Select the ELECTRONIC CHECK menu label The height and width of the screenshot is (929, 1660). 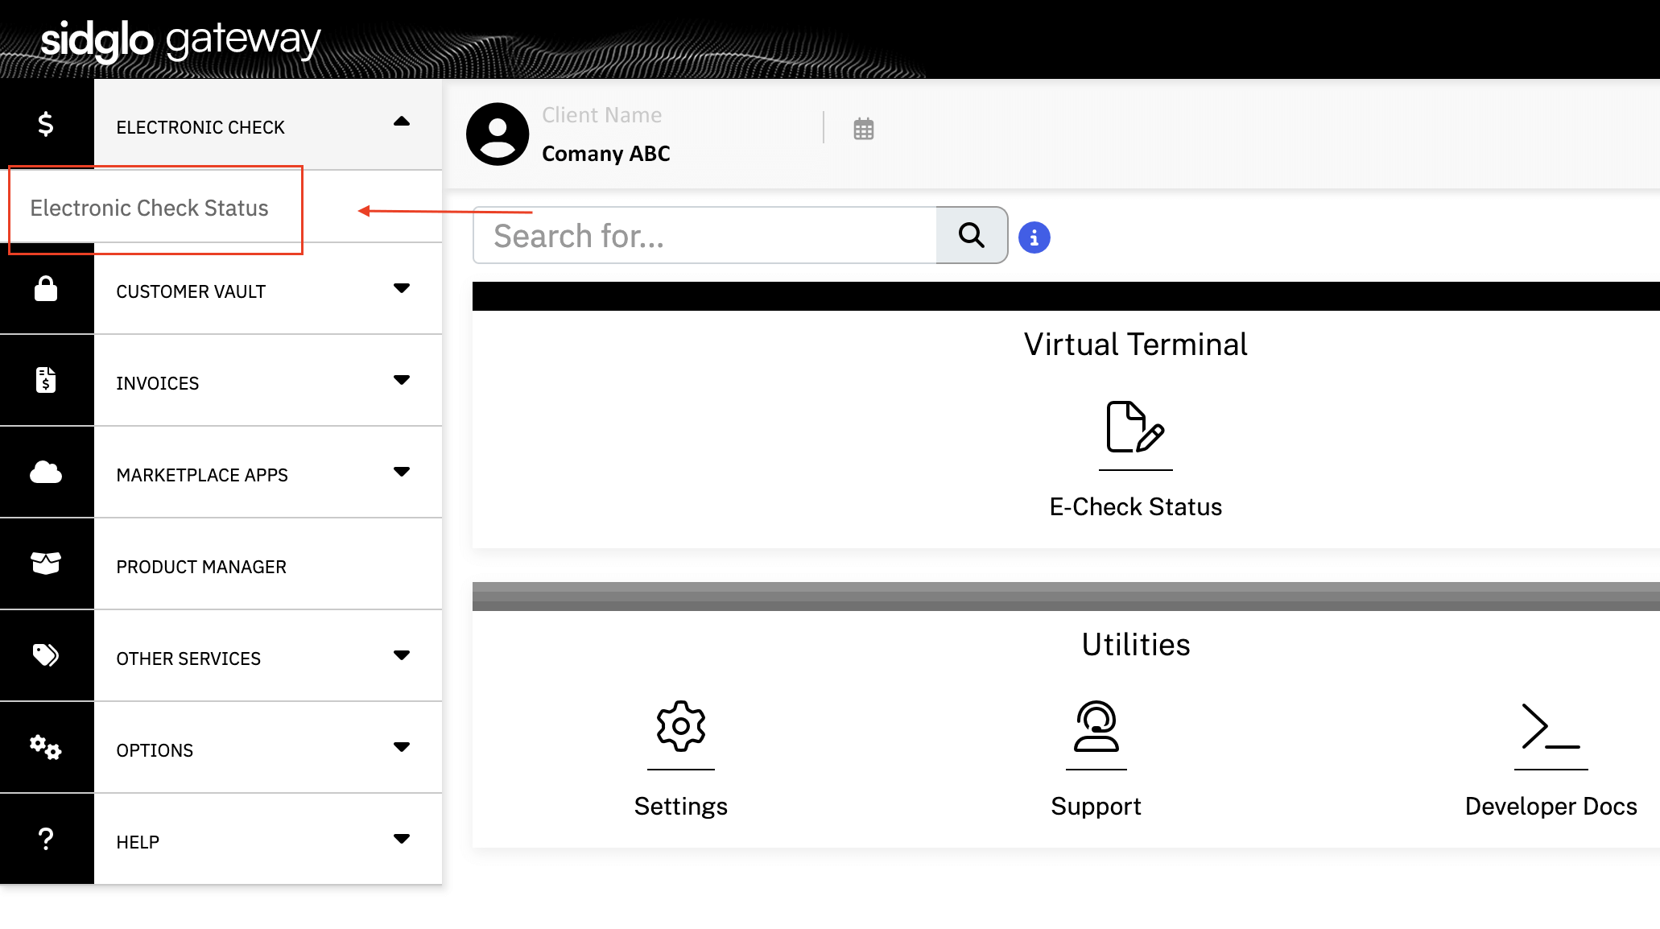coord(200,127)
